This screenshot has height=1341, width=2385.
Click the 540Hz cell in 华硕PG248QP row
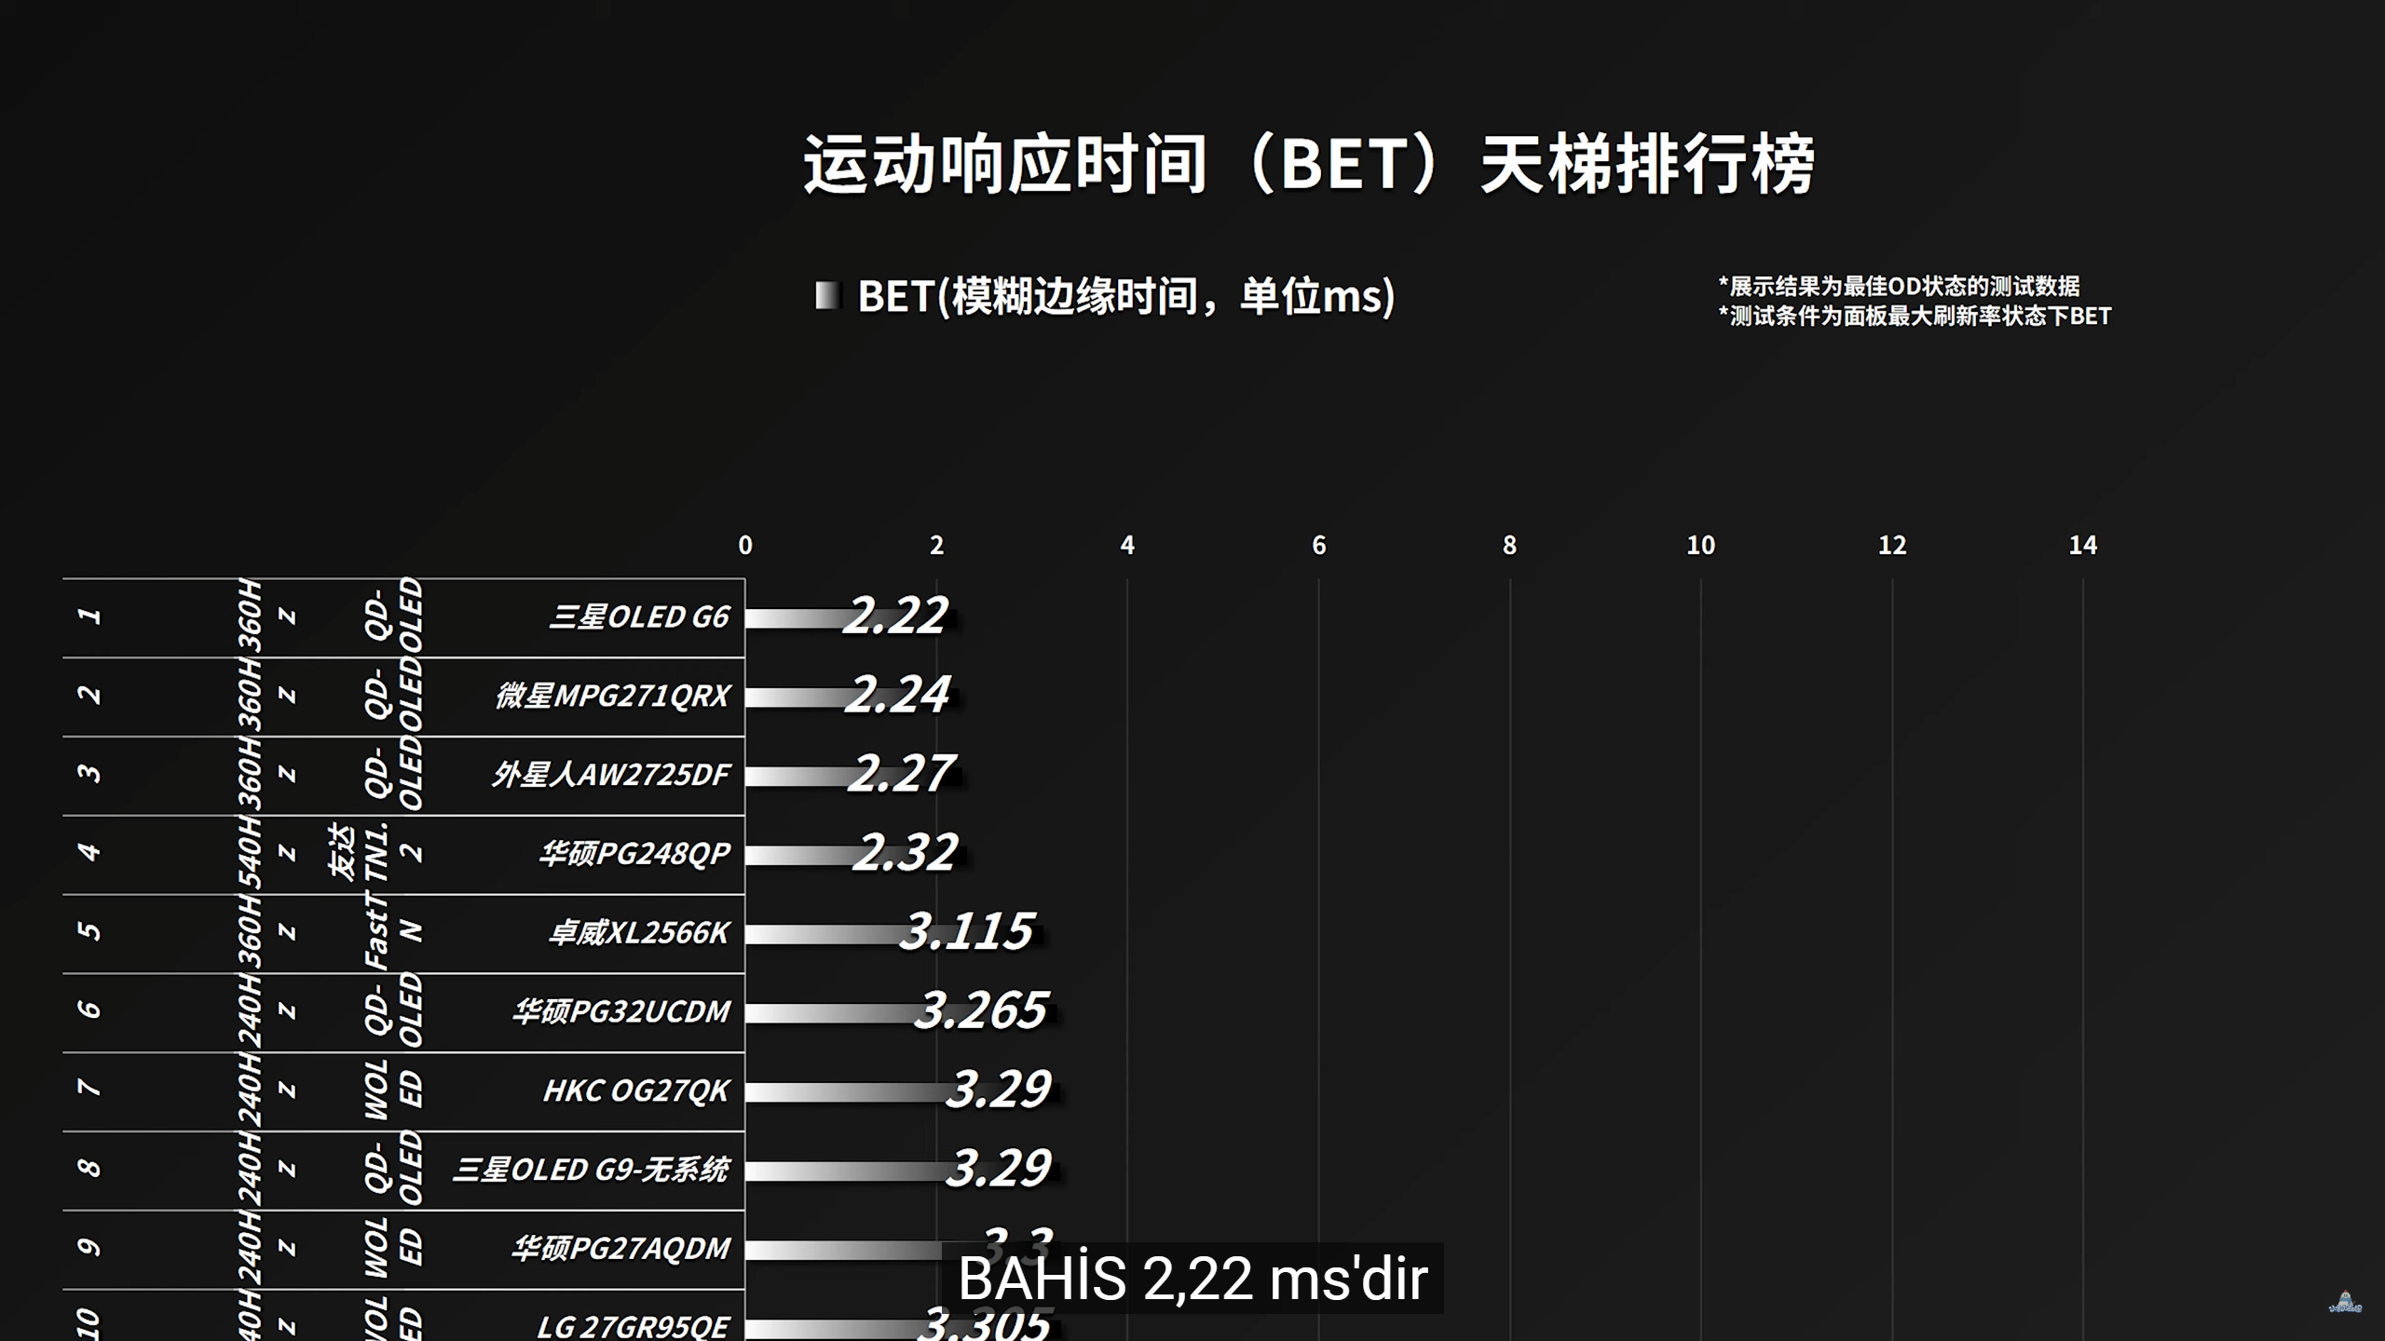pos(267,853)
